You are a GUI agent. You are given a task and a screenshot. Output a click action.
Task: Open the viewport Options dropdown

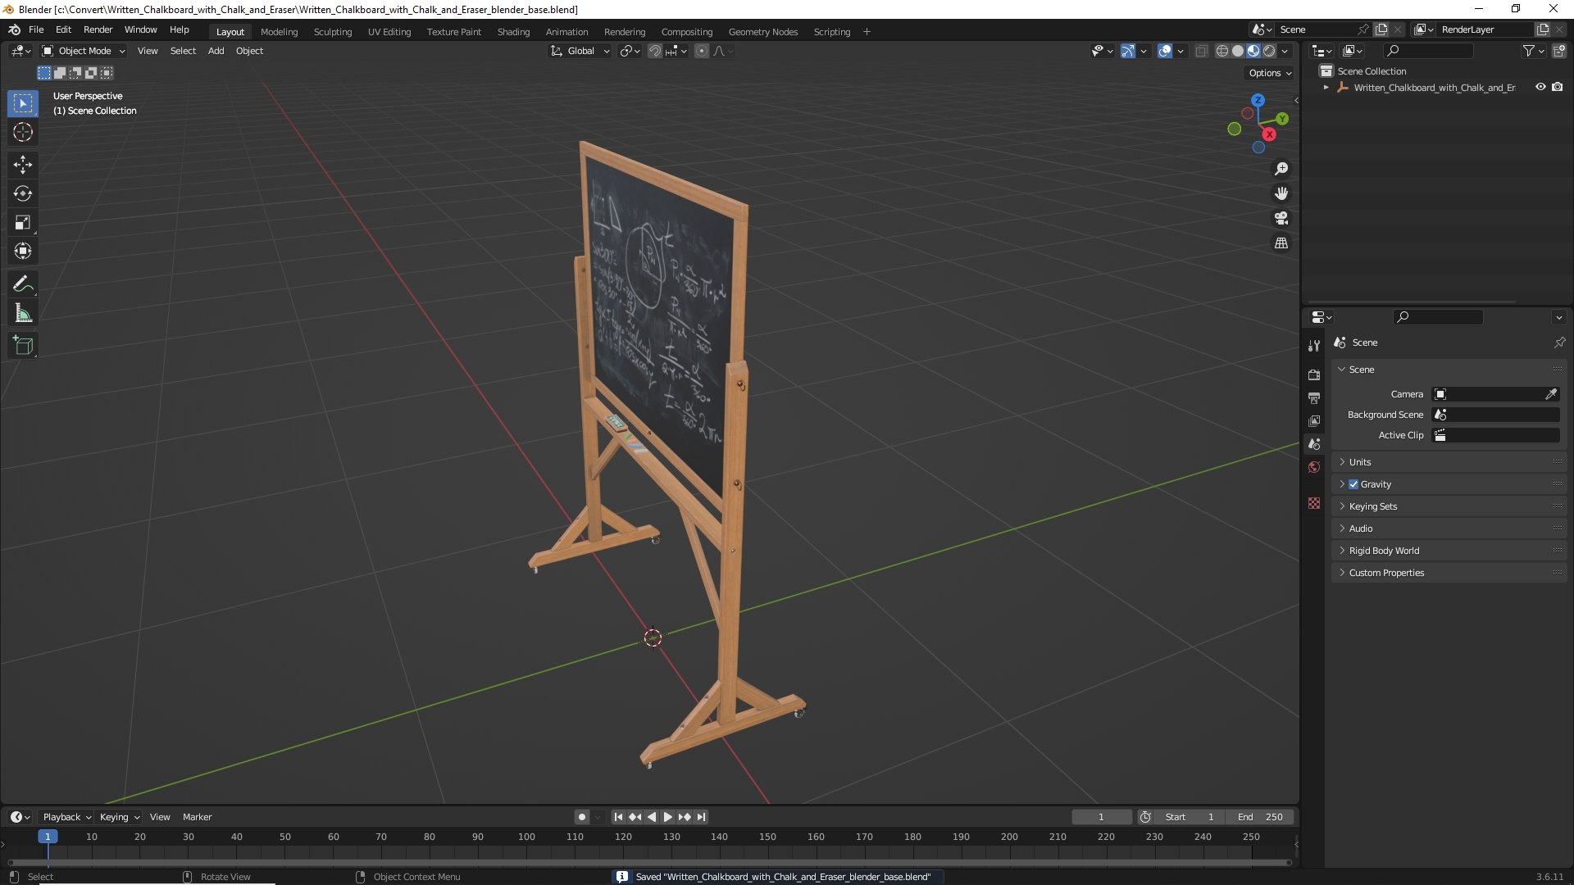[1269, 73]
